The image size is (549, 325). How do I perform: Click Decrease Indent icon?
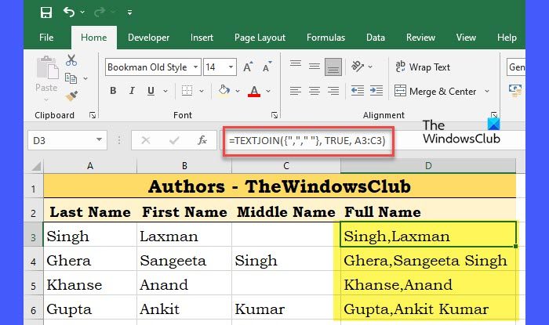point(358,91)
